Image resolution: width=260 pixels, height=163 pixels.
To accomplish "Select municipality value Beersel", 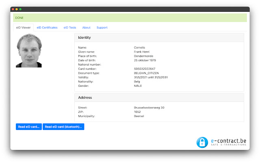I will 139,116.
